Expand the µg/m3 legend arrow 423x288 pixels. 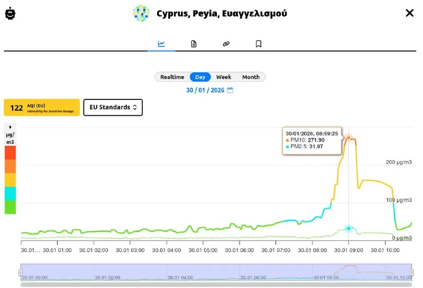click(11, 127)
